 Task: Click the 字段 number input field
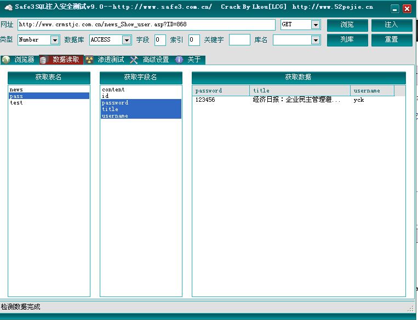(160, 40)
